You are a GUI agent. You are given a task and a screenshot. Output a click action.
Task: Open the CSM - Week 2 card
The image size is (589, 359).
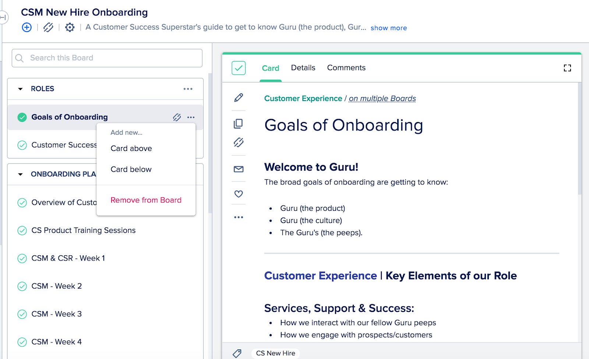click(x=57, y=286)
